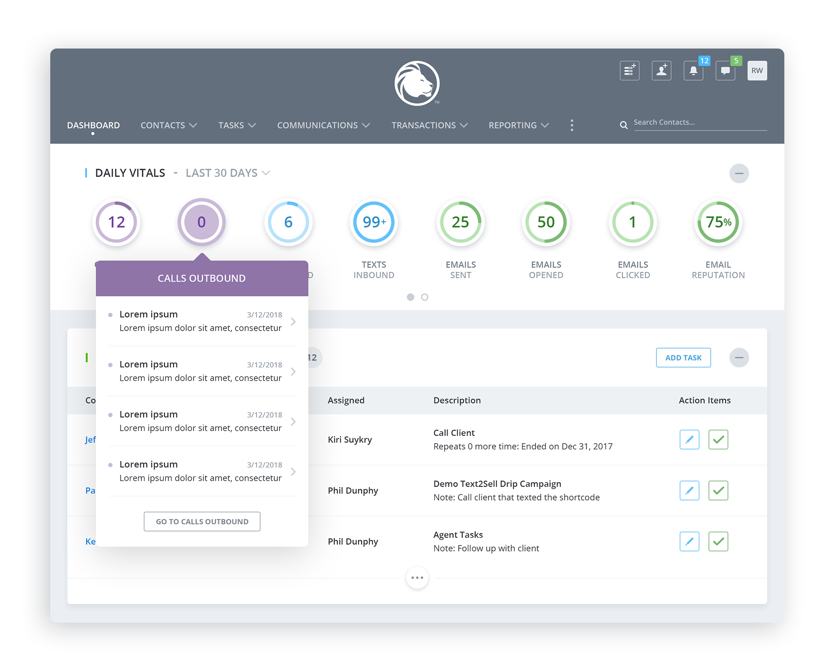832x669 pixels.
Task: Edit the Agent Tasks row with pencil icon
Action: click(x=689, y=541)
